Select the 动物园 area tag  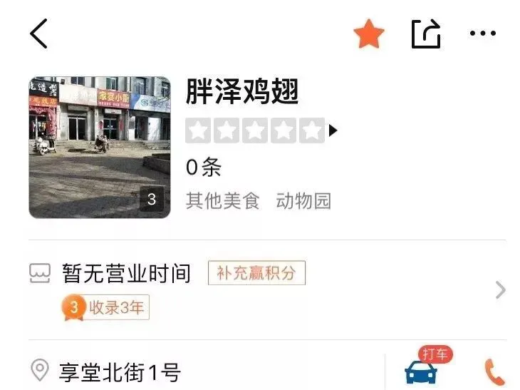coord(303,200)
